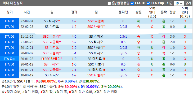
Task: Click the 시간 column header
Action: [27, 12]
